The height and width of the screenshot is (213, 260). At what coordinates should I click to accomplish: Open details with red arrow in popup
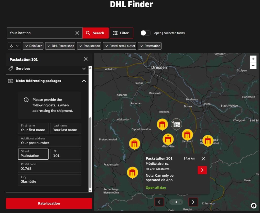202,170
